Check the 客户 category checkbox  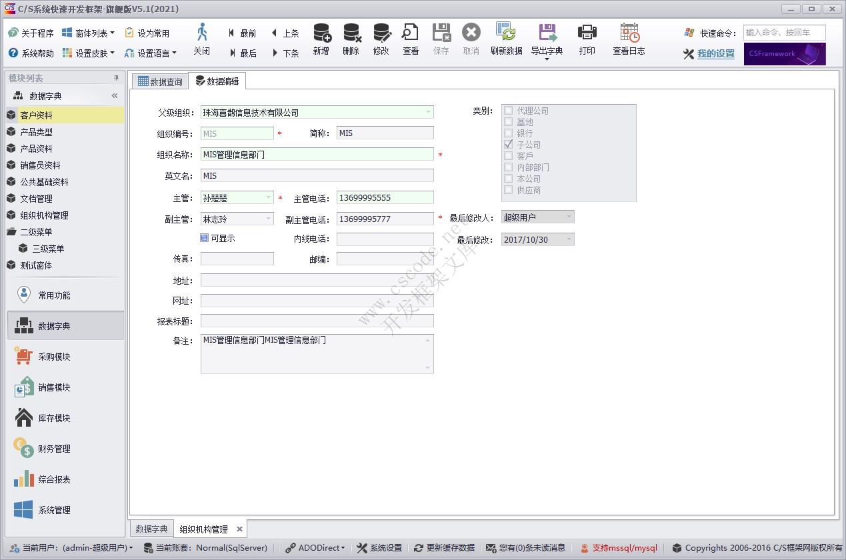(x=509, y=156)
